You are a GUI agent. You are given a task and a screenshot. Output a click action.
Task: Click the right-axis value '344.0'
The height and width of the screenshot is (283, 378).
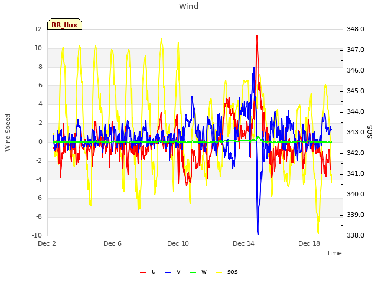pyautogui.click(x=356, y=111)
